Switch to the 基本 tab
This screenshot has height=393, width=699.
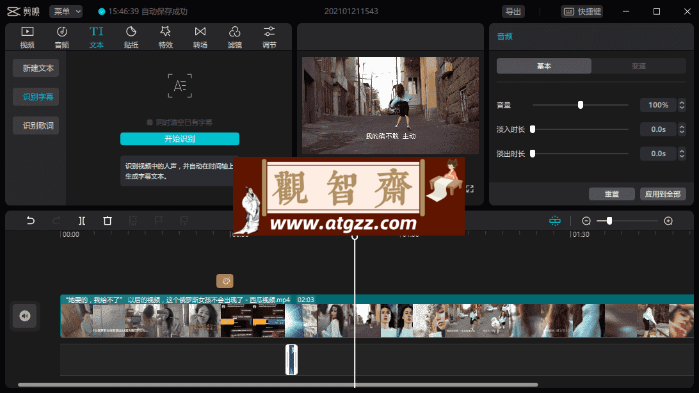(544, 66)
